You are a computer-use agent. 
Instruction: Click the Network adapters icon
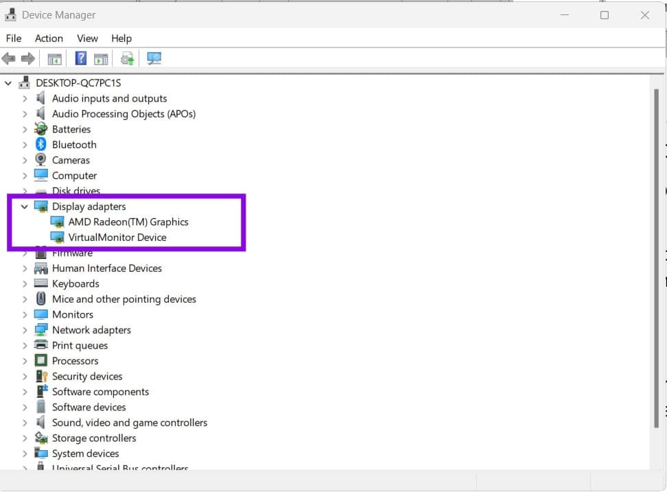click(x=41, y=329)
